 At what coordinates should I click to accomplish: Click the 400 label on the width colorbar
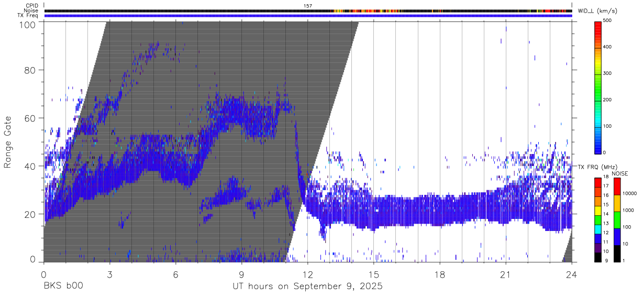click(x=608, y=47)
